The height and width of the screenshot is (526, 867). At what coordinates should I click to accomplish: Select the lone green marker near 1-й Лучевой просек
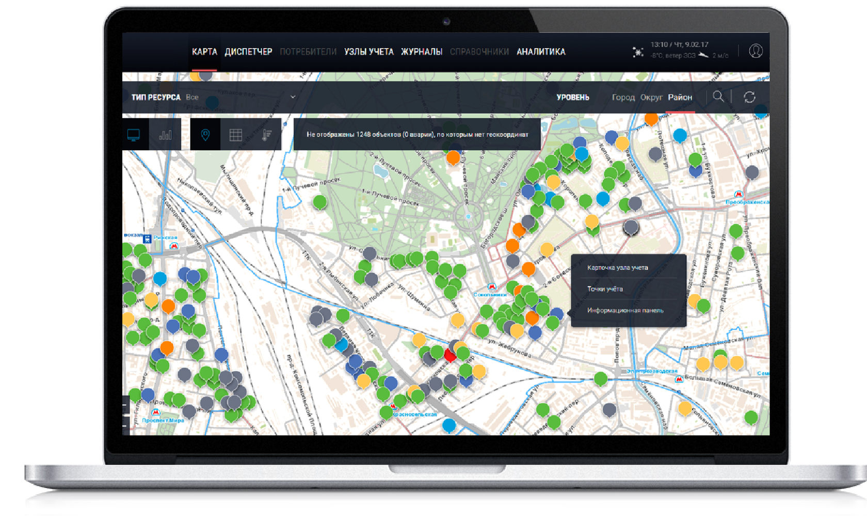pyautogui.click(x=320, y=201)
